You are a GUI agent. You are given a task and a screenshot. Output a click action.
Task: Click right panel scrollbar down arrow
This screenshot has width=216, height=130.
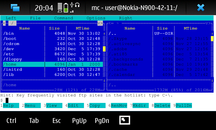click(212, 80)
